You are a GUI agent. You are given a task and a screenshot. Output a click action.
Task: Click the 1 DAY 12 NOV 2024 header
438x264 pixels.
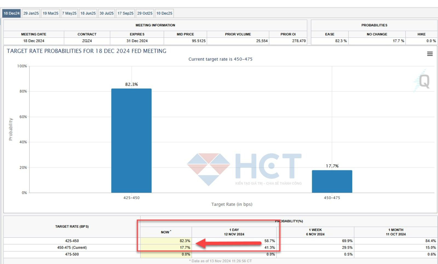pos(234,232)
